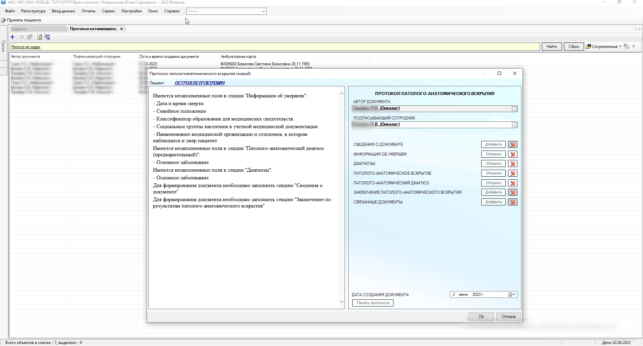Image resolution: width=643 pixels, height=346 pixels.
Task: Sort by Подписывающий сотрудник column header
Action: (104, 57)
